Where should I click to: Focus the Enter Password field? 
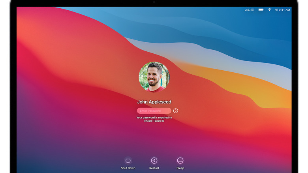pyautogui.click(x=154, y=111)
